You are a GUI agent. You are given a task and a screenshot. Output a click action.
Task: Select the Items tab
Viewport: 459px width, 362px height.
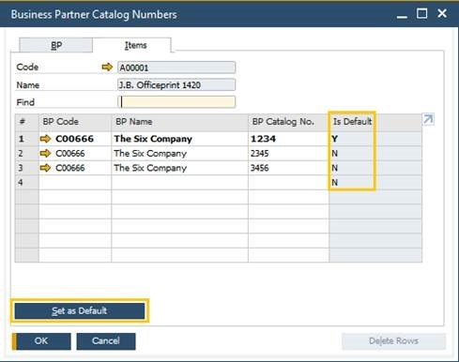[x=135, y=45]
